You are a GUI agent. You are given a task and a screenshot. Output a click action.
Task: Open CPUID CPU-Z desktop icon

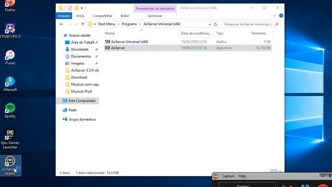[x=10, y=31]
